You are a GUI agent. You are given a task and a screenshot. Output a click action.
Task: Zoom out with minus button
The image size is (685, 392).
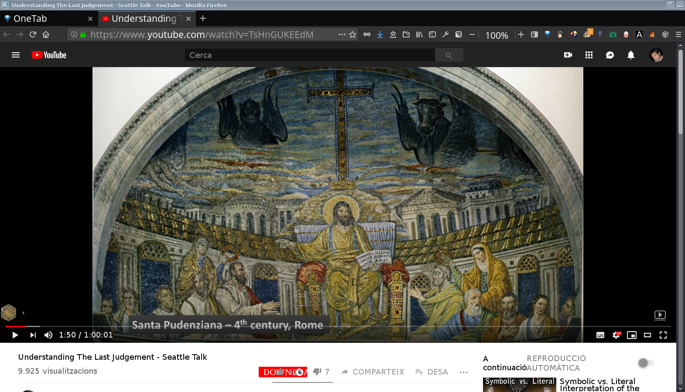[472, 34]
